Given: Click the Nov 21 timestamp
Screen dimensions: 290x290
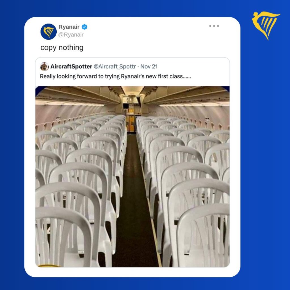Looking at the screenshot, I should [149, 67].
